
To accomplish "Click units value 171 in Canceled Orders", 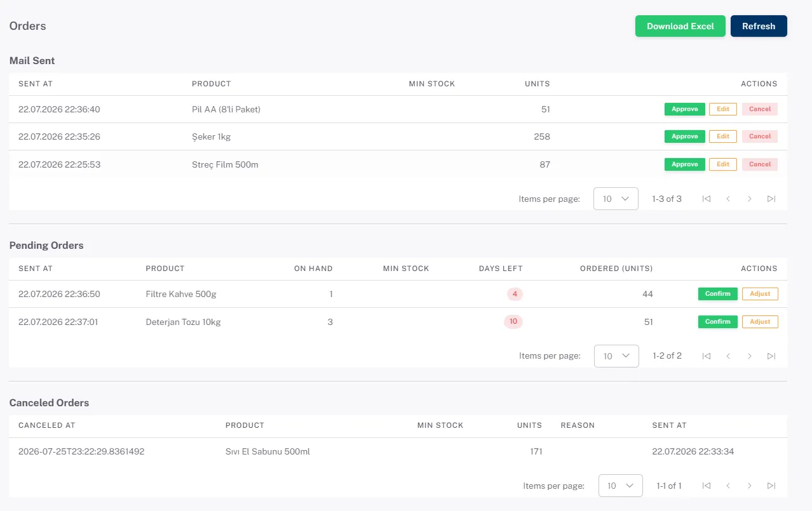I will 536,452.
